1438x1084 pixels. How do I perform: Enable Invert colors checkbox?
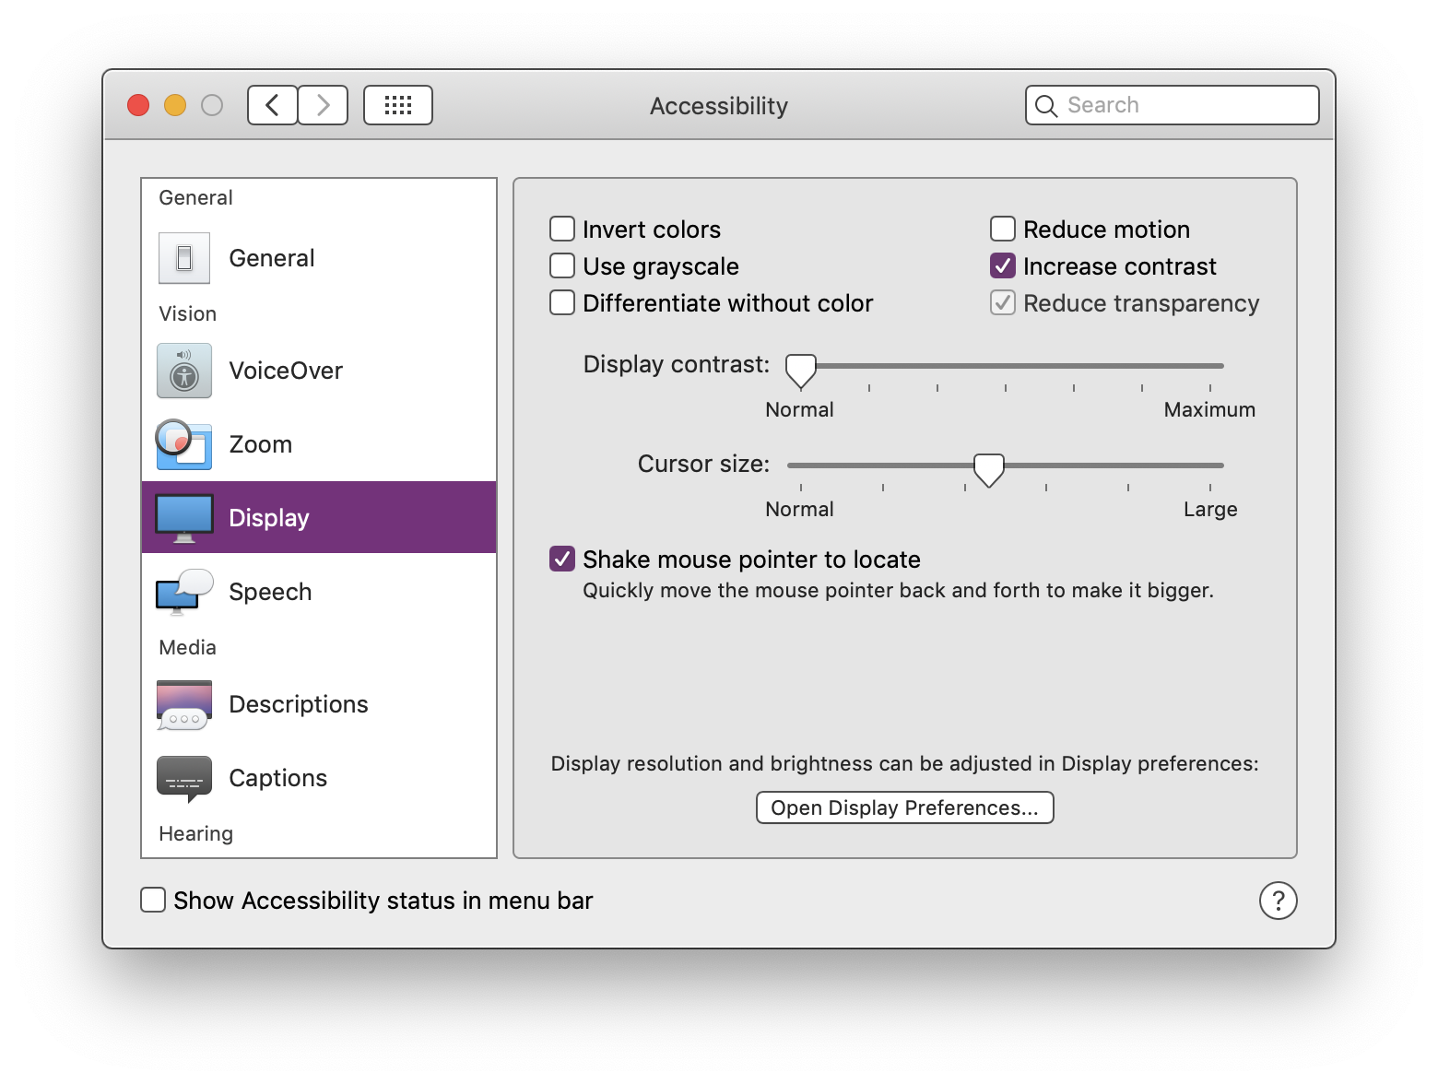tap(562, 229)
